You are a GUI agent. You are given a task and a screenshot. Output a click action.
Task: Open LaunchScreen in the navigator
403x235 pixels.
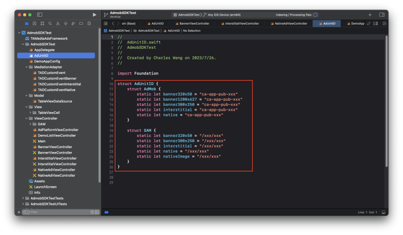45,187
